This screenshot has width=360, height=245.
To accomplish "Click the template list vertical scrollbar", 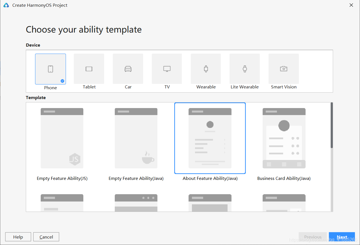I will coord(332,125).
